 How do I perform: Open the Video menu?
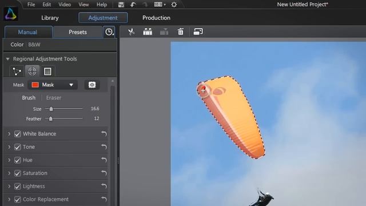[65, 5]
